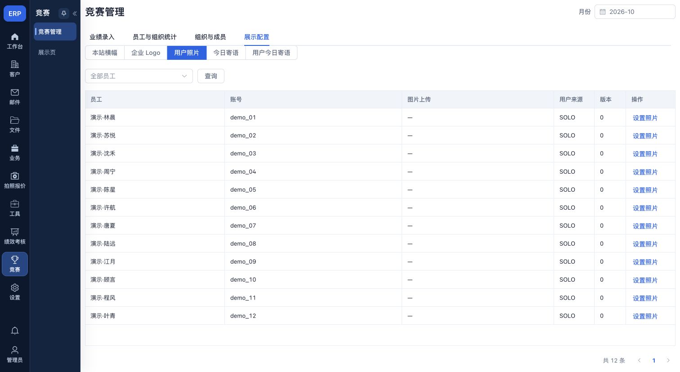Image resolution: width=680 pixels, height=372 pixels.
Task: Open 绩效考核 in the sidebar
Action: tap(15, 236)
